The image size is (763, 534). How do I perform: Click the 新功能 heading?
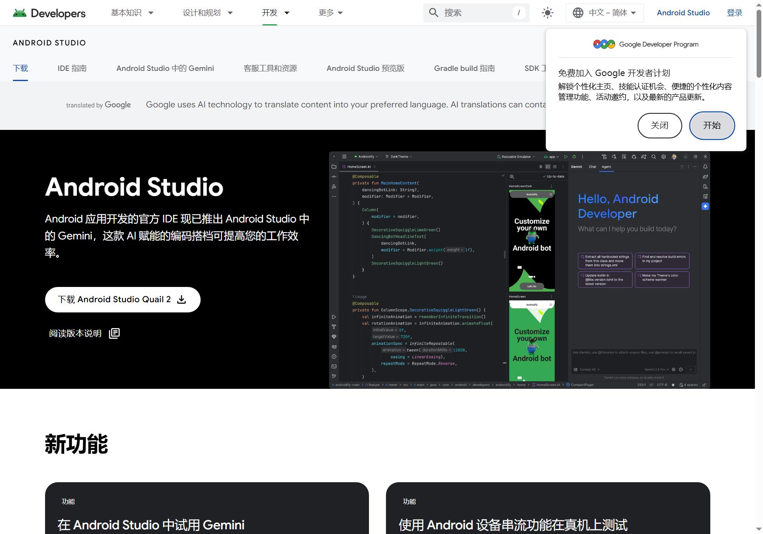click(x=77, y=444)
